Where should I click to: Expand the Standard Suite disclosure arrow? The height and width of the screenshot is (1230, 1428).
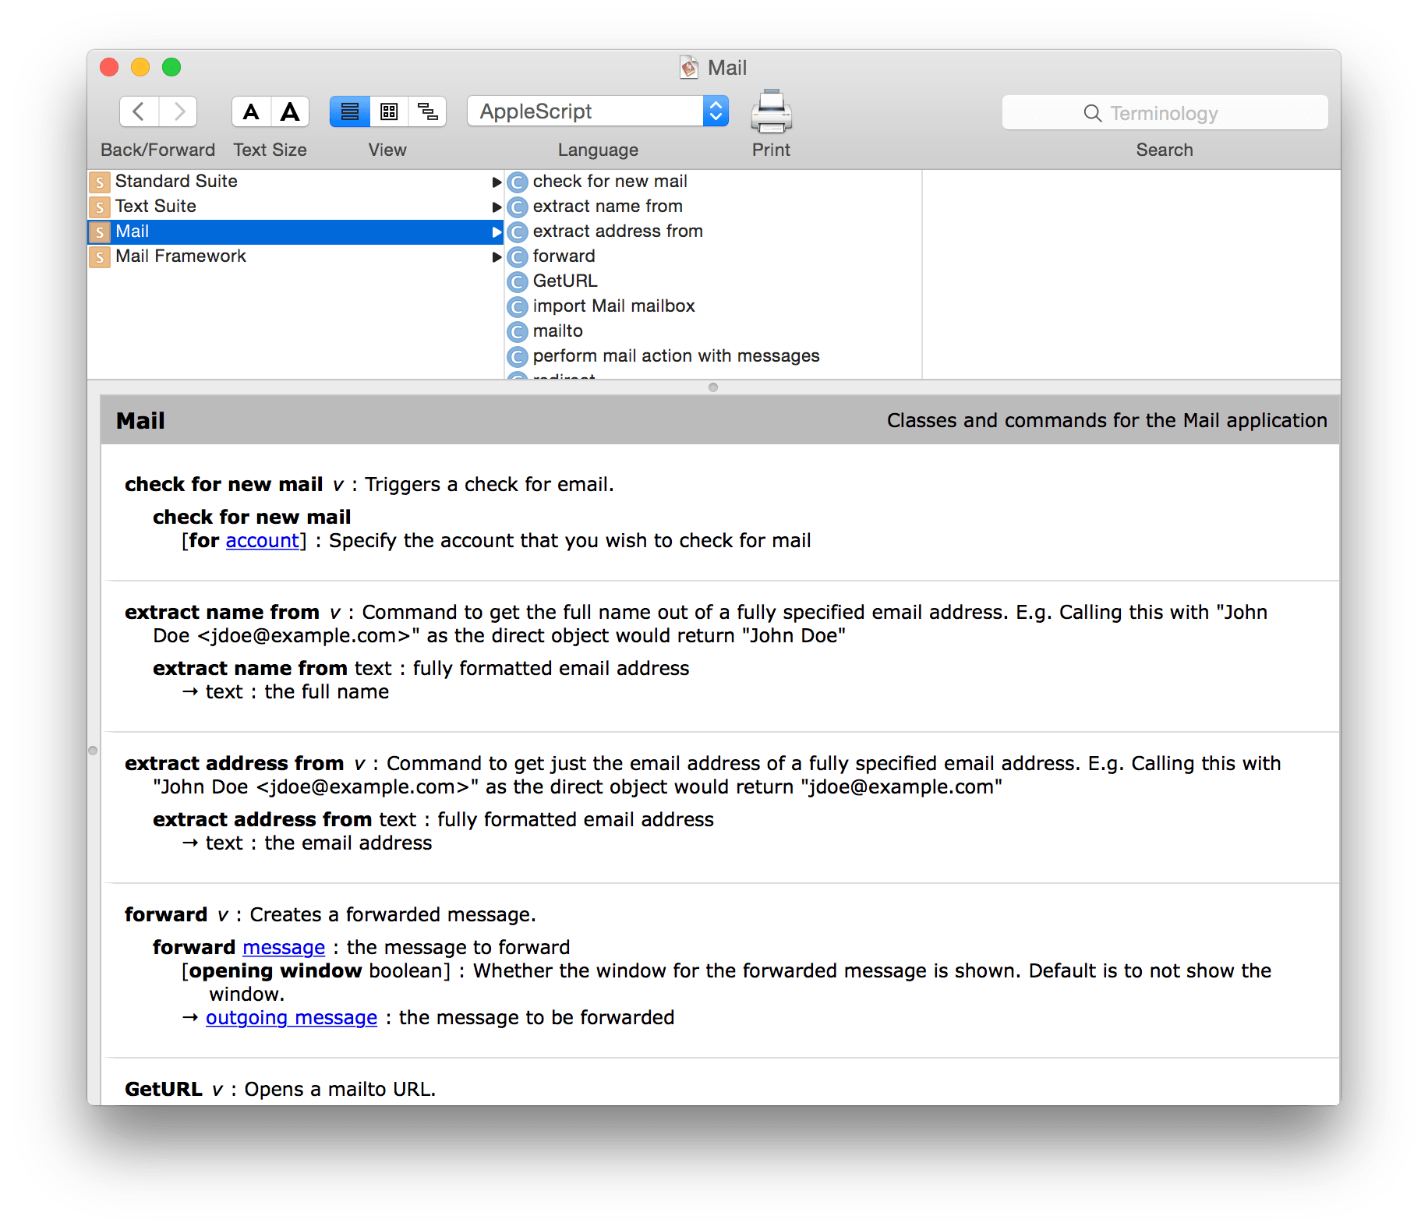click(497, 182)
